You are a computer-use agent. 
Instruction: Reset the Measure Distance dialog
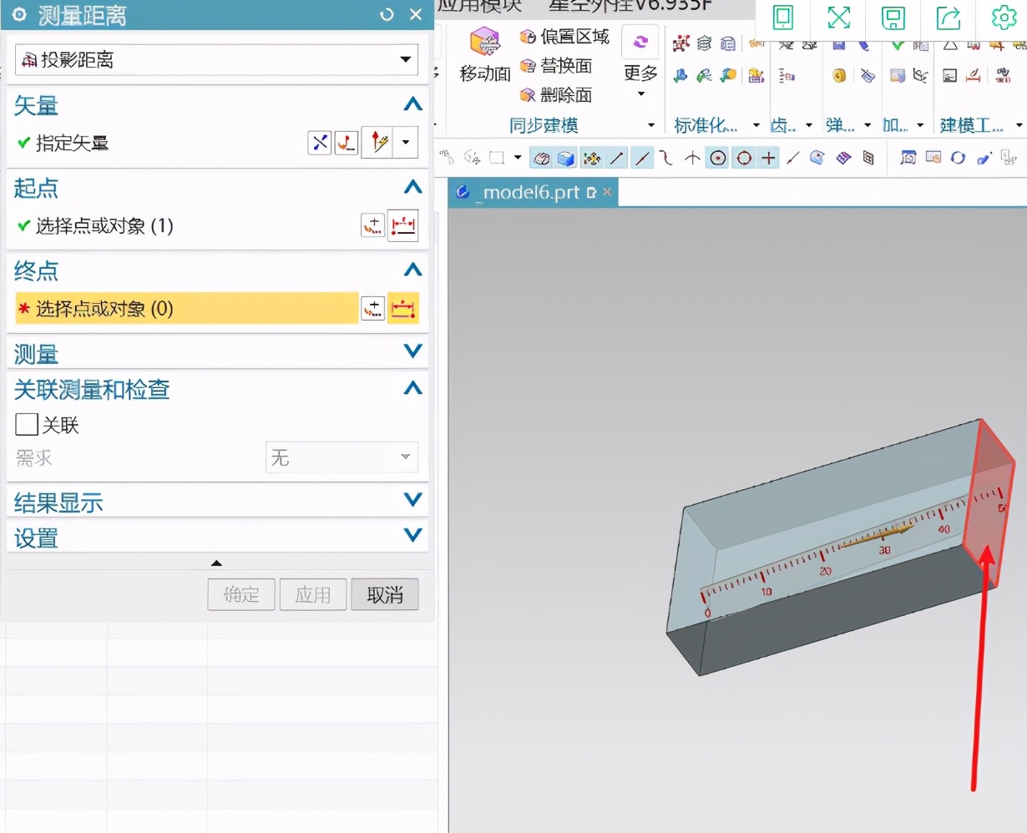tap(386, 15)
